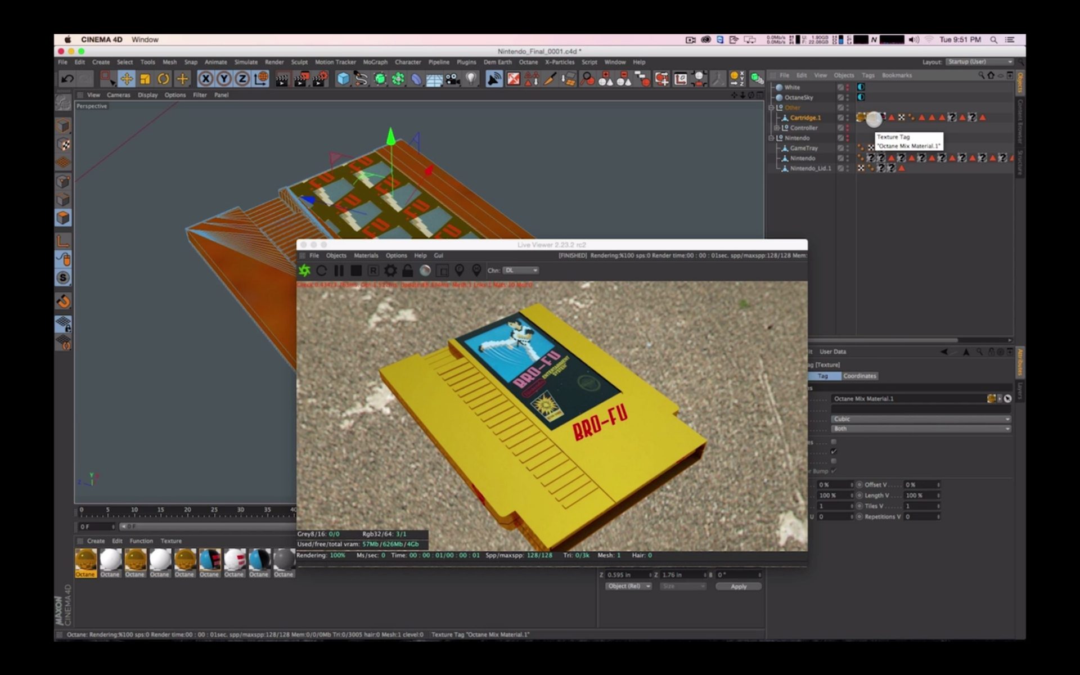Start the Octane Live Viewer render (green gear)

[x=304, y=271]
